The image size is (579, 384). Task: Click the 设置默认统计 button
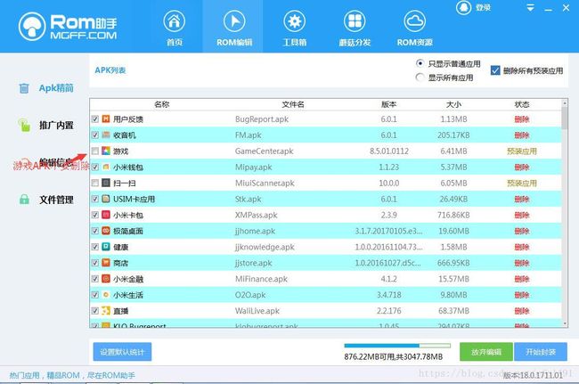[x=122, y=352]
